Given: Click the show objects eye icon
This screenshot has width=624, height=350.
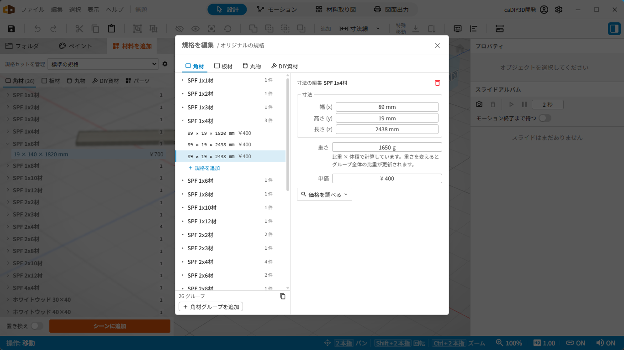Looking at the screenshot, I should pyautogui.click(x=196, y=29).
